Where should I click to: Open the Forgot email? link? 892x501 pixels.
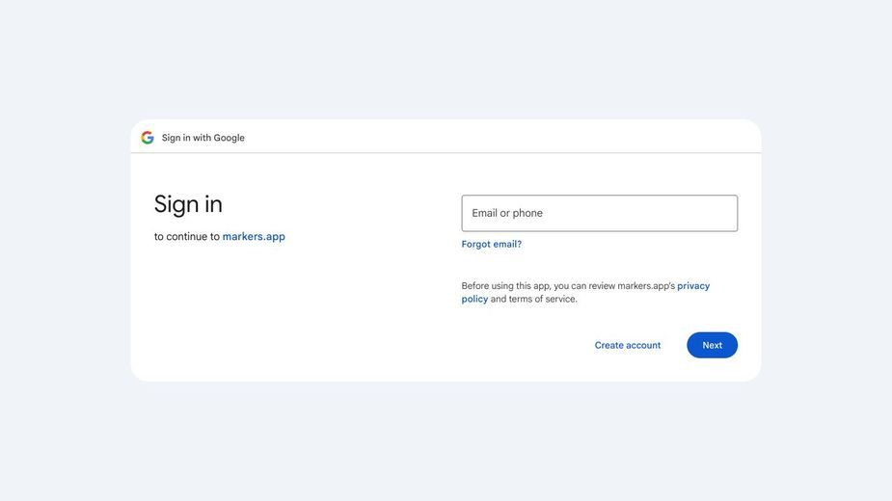coord(492,244)
